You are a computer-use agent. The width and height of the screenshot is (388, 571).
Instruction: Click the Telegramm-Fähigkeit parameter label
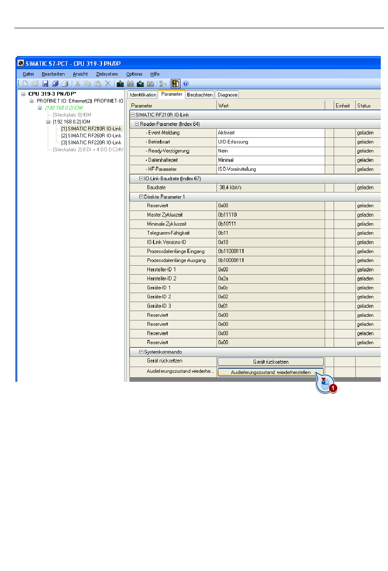[168, 233]
